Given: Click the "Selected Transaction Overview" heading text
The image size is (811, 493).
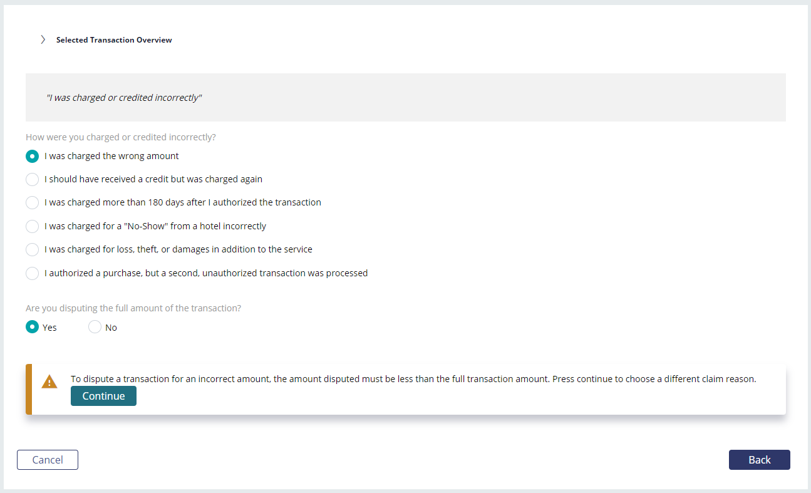Looking at the screenshot, I should [114, 39].
